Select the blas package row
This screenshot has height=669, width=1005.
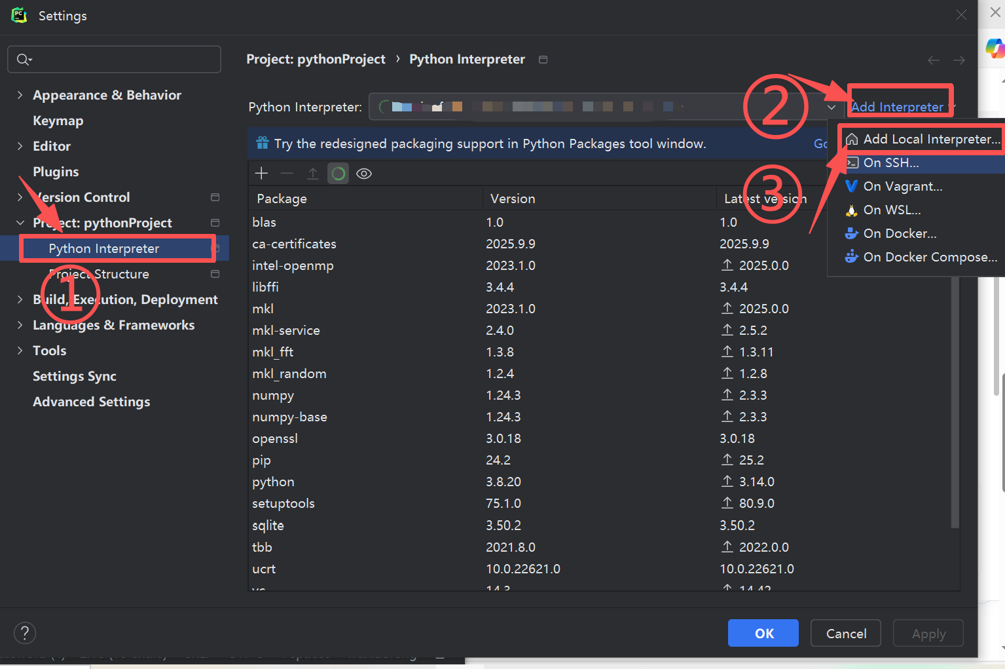click(599, 222)
